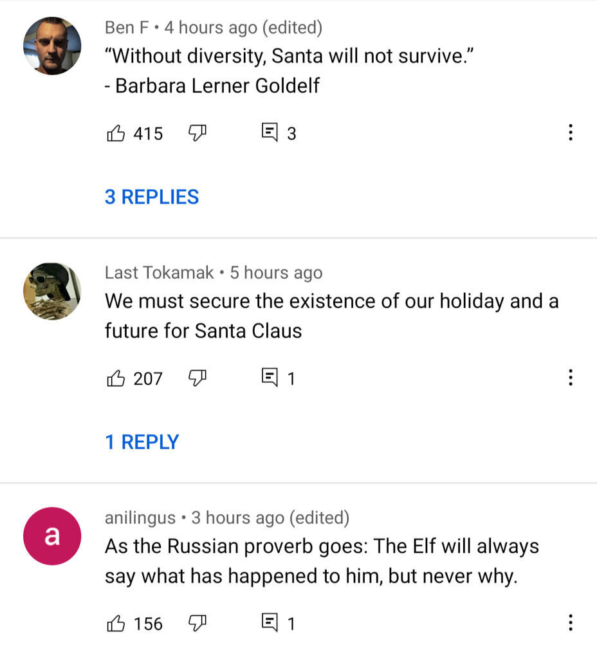Dislike anilingus's Russian proverb comment

197,623
